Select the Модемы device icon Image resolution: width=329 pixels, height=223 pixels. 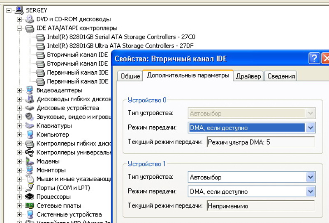[x=30, y=162]
